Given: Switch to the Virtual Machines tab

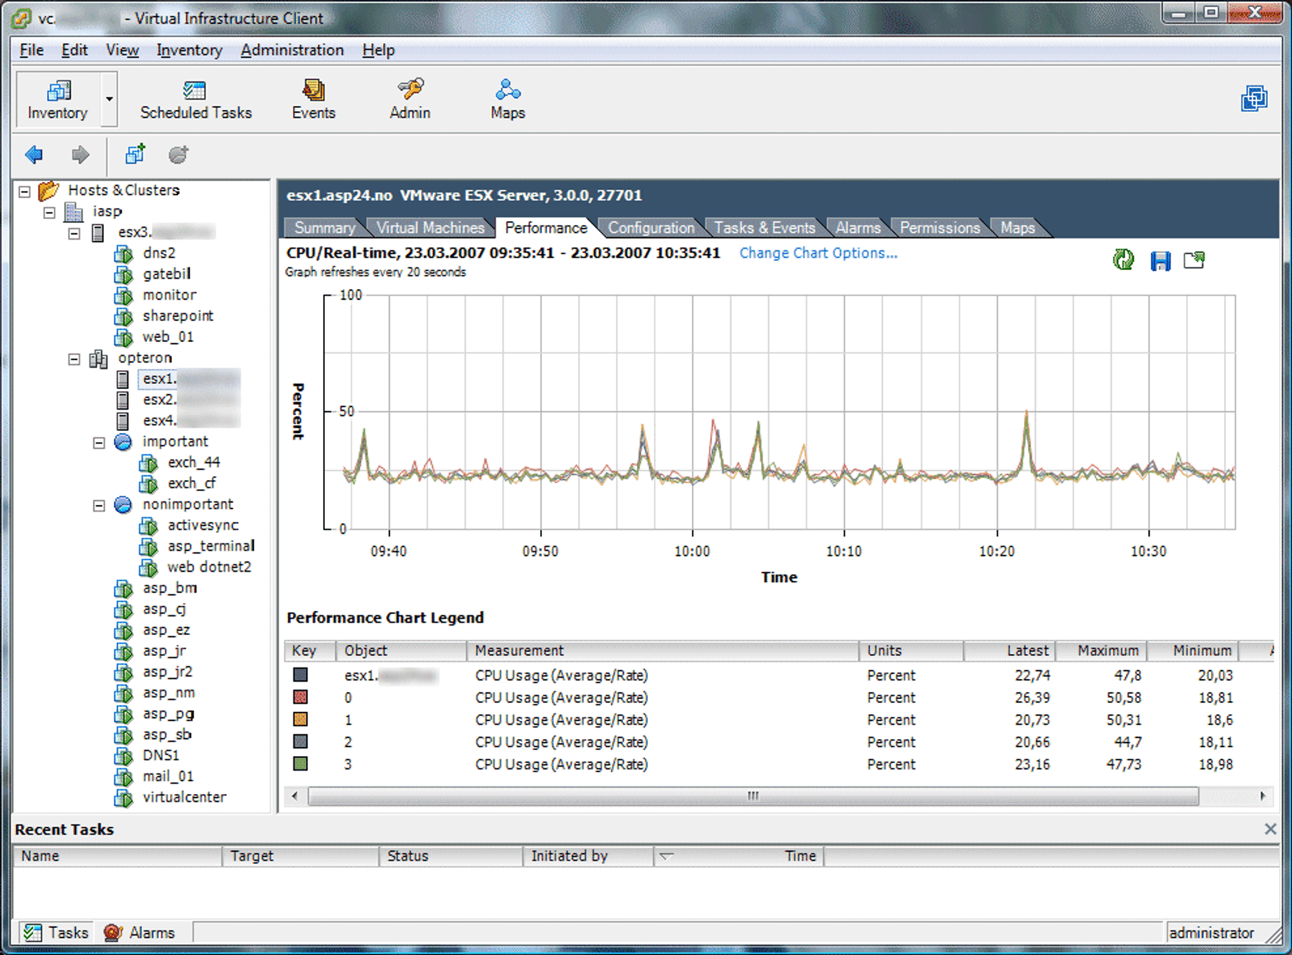Looking at the screenshot, I should 430,227.
